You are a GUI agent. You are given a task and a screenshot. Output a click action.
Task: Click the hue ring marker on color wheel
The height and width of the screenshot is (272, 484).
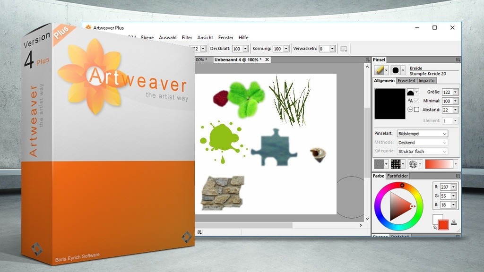(x=402, y=185)
